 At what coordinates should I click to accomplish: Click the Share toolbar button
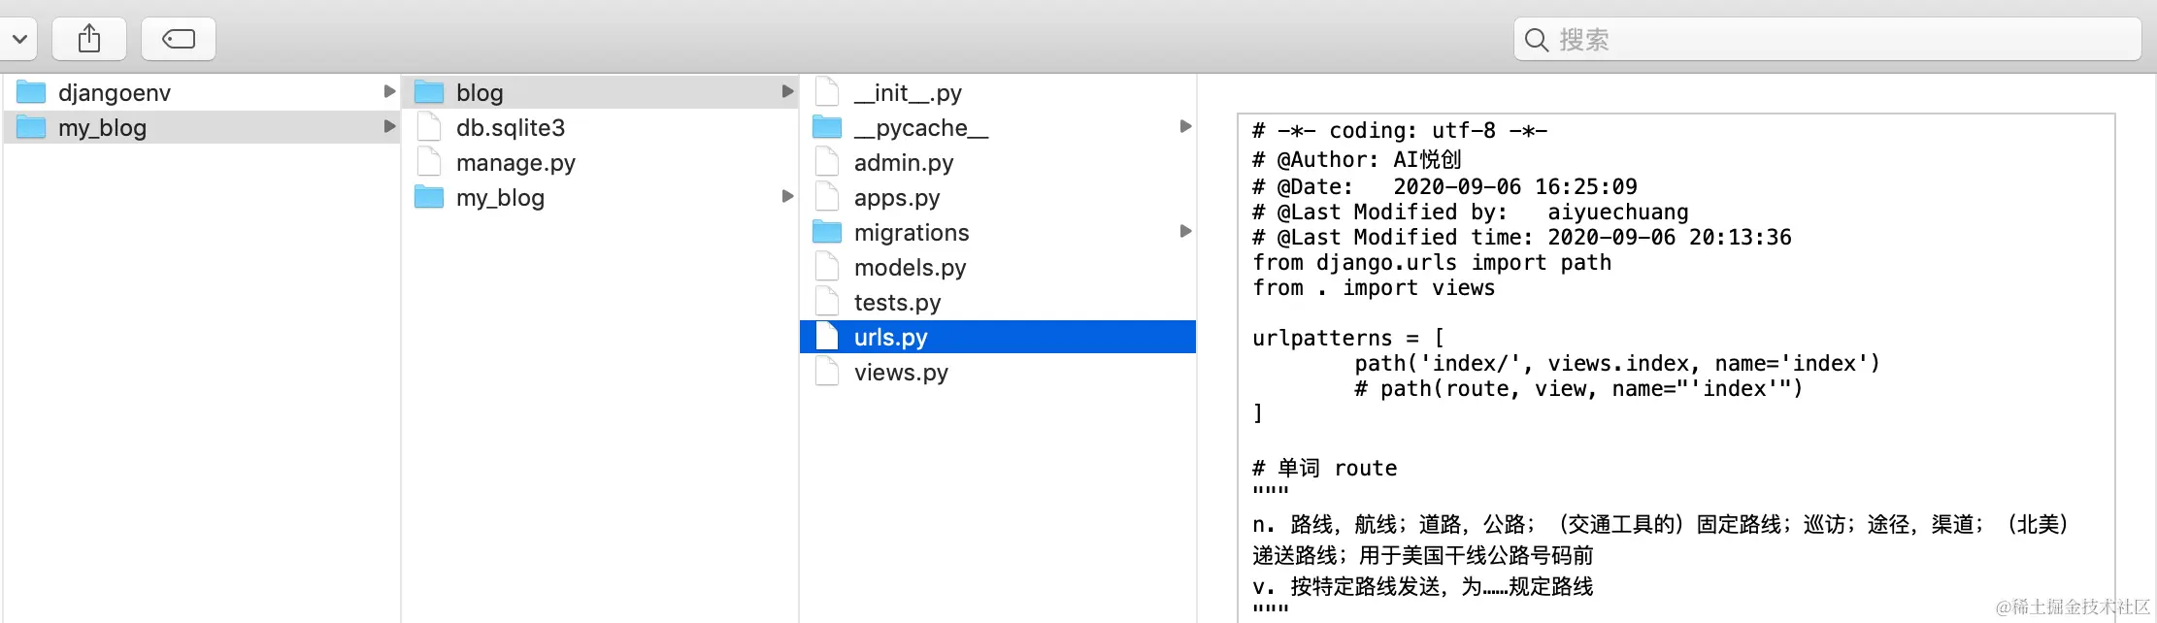[89, 39]
